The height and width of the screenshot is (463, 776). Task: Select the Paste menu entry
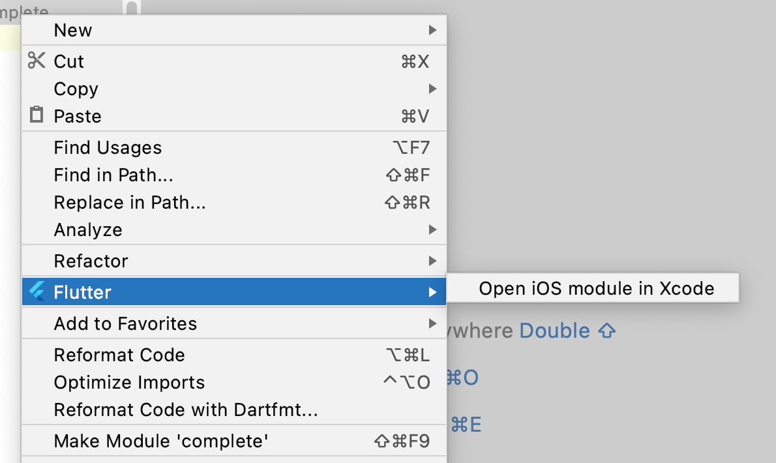pyautogui.click(x=234, y=116)
